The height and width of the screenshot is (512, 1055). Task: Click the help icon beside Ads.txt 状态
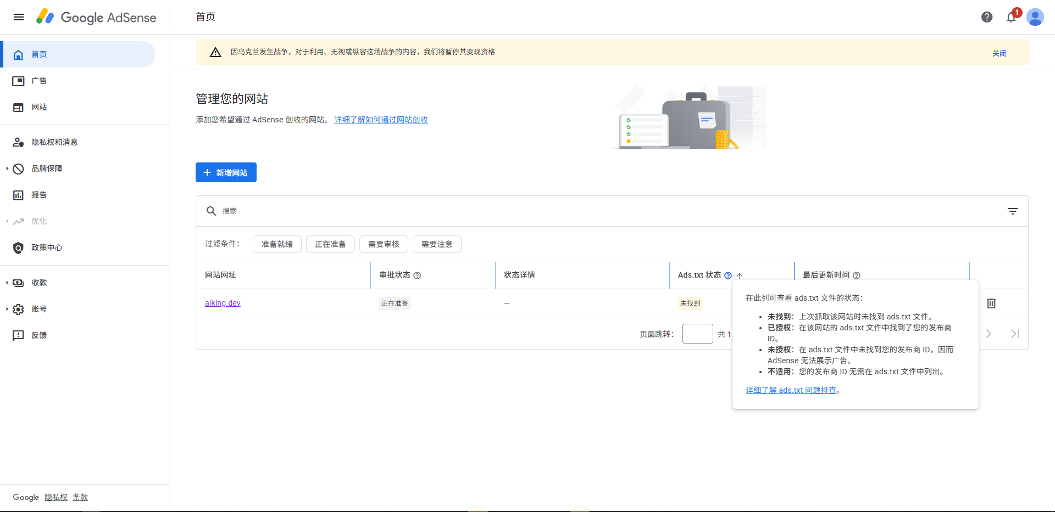click(x=728, y=275)
